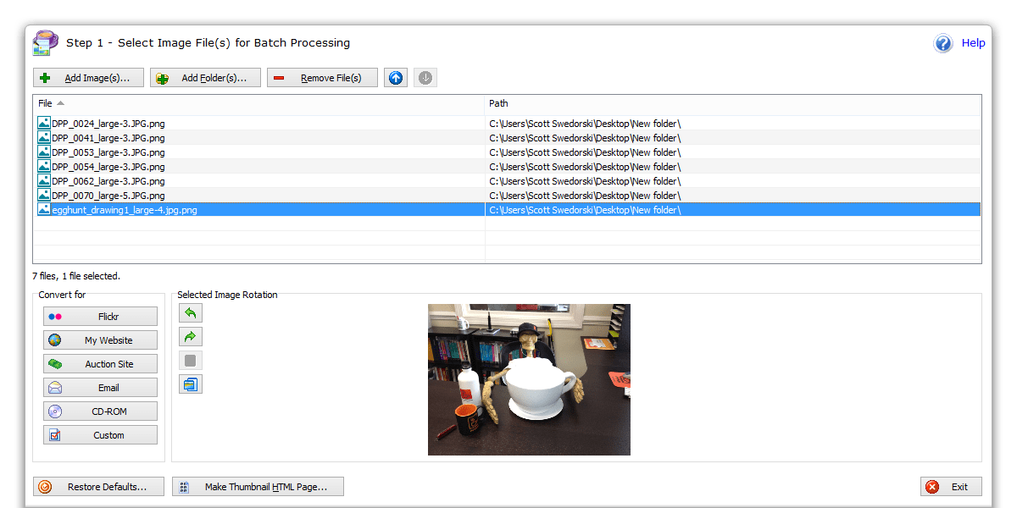Viewport: 1017px width, 508px height.
Task: Click Make Thumbnail HTML Page button
Action: tap(258, 487)
